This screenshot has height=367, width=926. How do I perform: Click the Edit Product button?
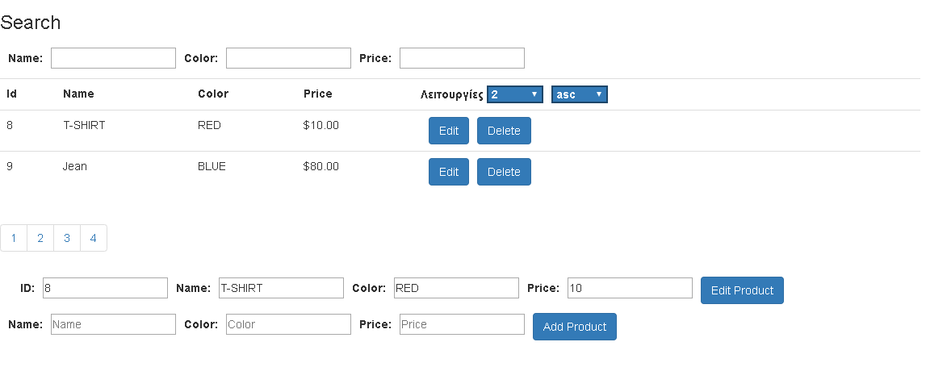click(743, 290)
